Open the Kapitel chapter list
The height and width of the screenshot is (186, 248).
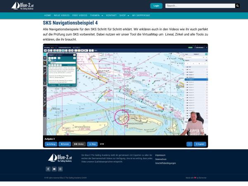pyautogui.click(x=200, y=144)
